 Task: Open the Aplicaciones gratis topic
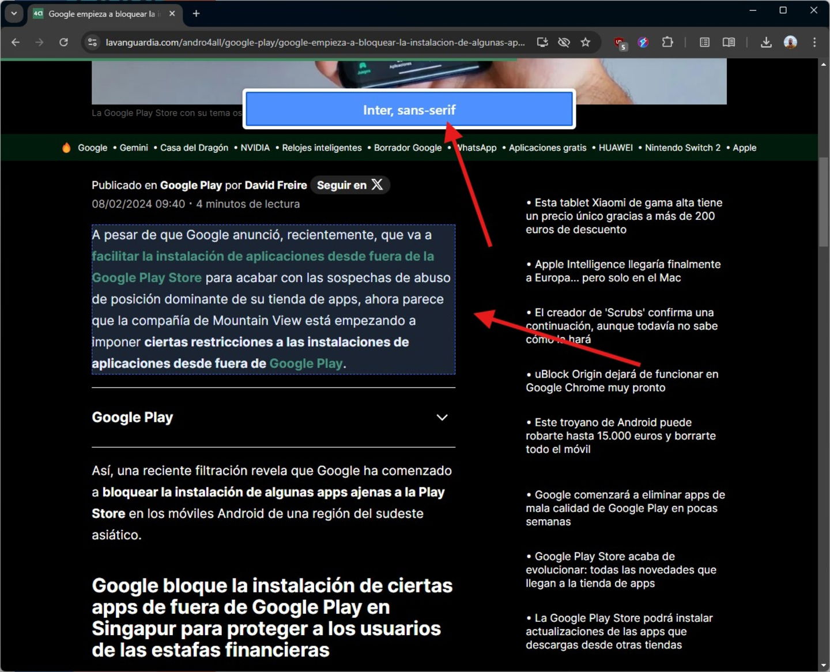(548, 148)
